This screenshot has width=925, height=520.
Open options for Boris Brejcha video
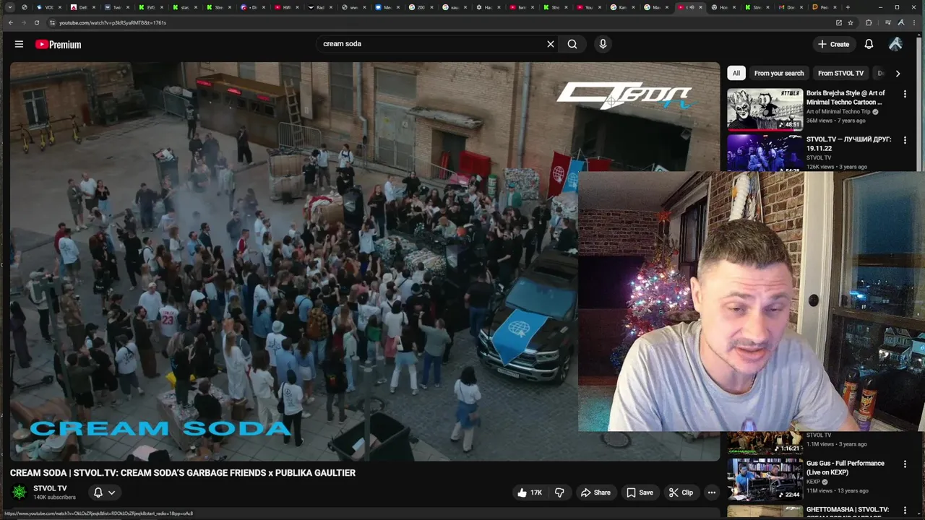tap(905, 94)
